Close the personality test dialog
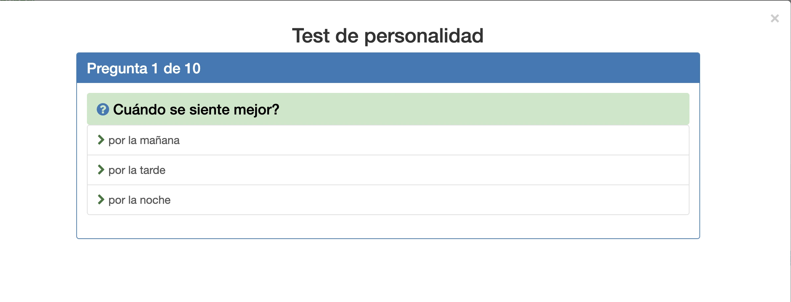 click(774, 19)
